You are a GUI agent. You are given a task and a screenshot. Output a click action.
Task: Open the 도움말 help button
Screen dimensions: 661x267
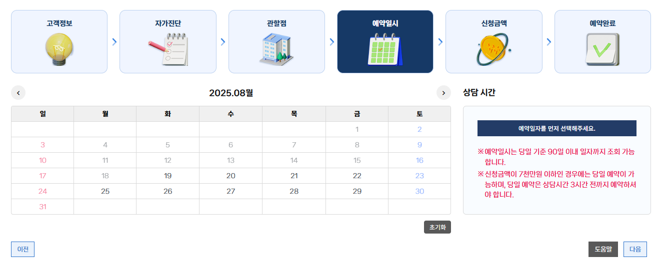pyautogui.click(x=603, y=249)
